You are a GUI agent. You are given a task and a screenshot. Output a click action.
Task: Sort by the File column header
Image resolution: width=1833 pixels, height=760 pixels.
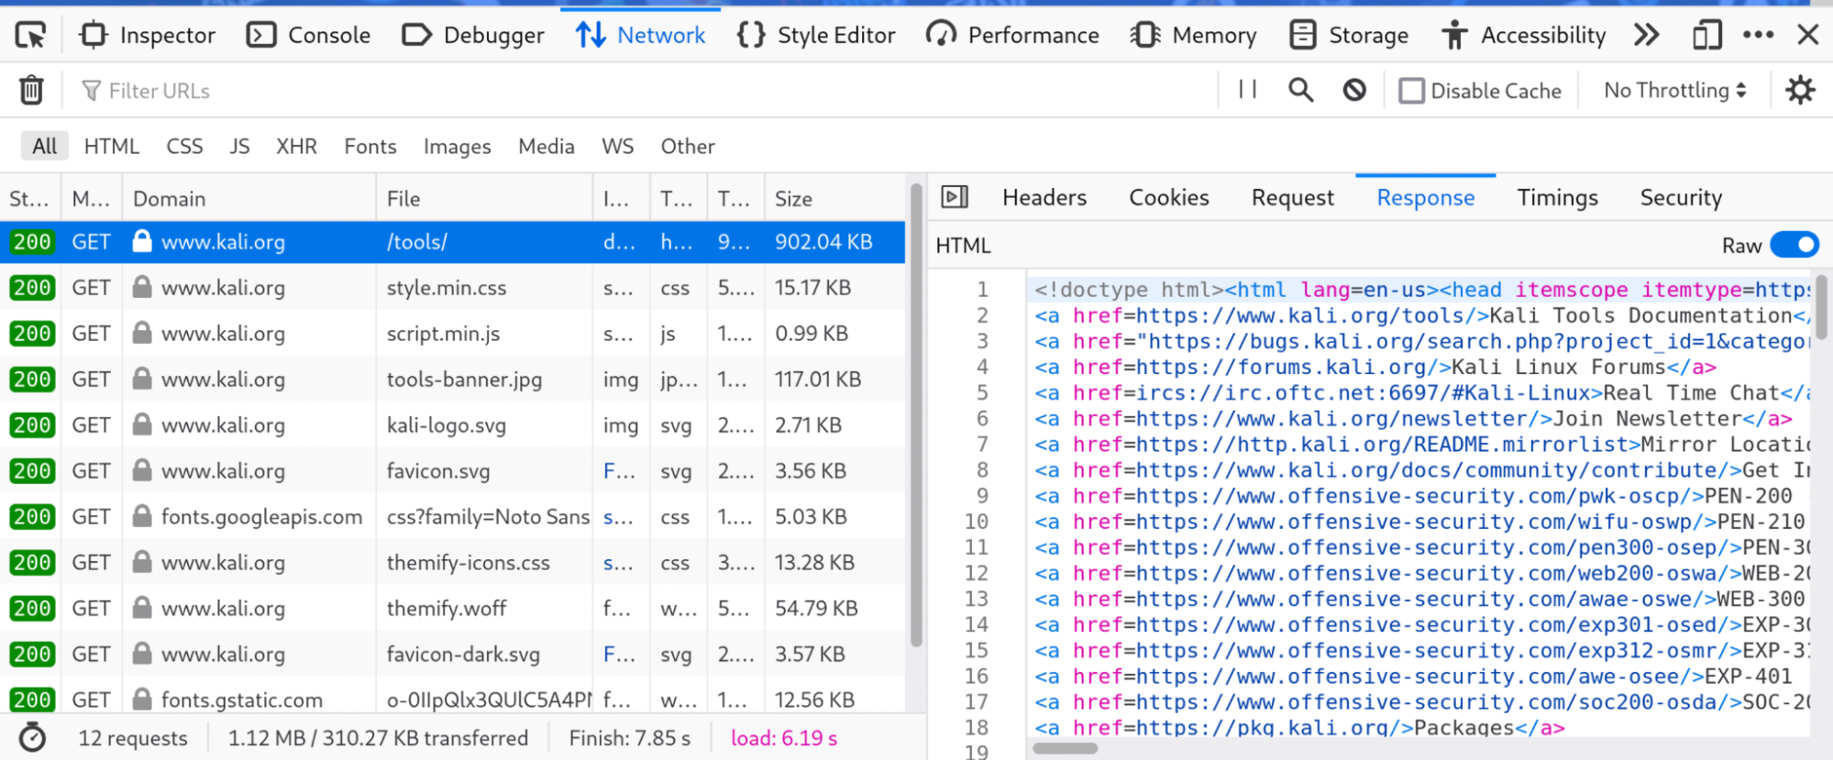click(484, 198)
